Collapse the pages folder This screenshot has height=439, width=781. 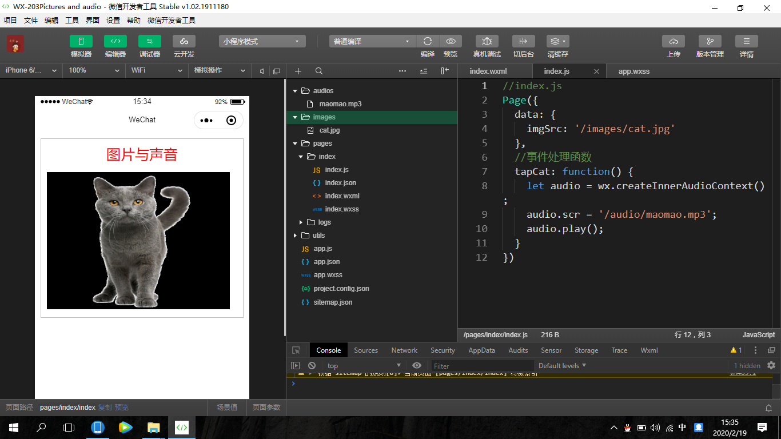pos(296,143)
